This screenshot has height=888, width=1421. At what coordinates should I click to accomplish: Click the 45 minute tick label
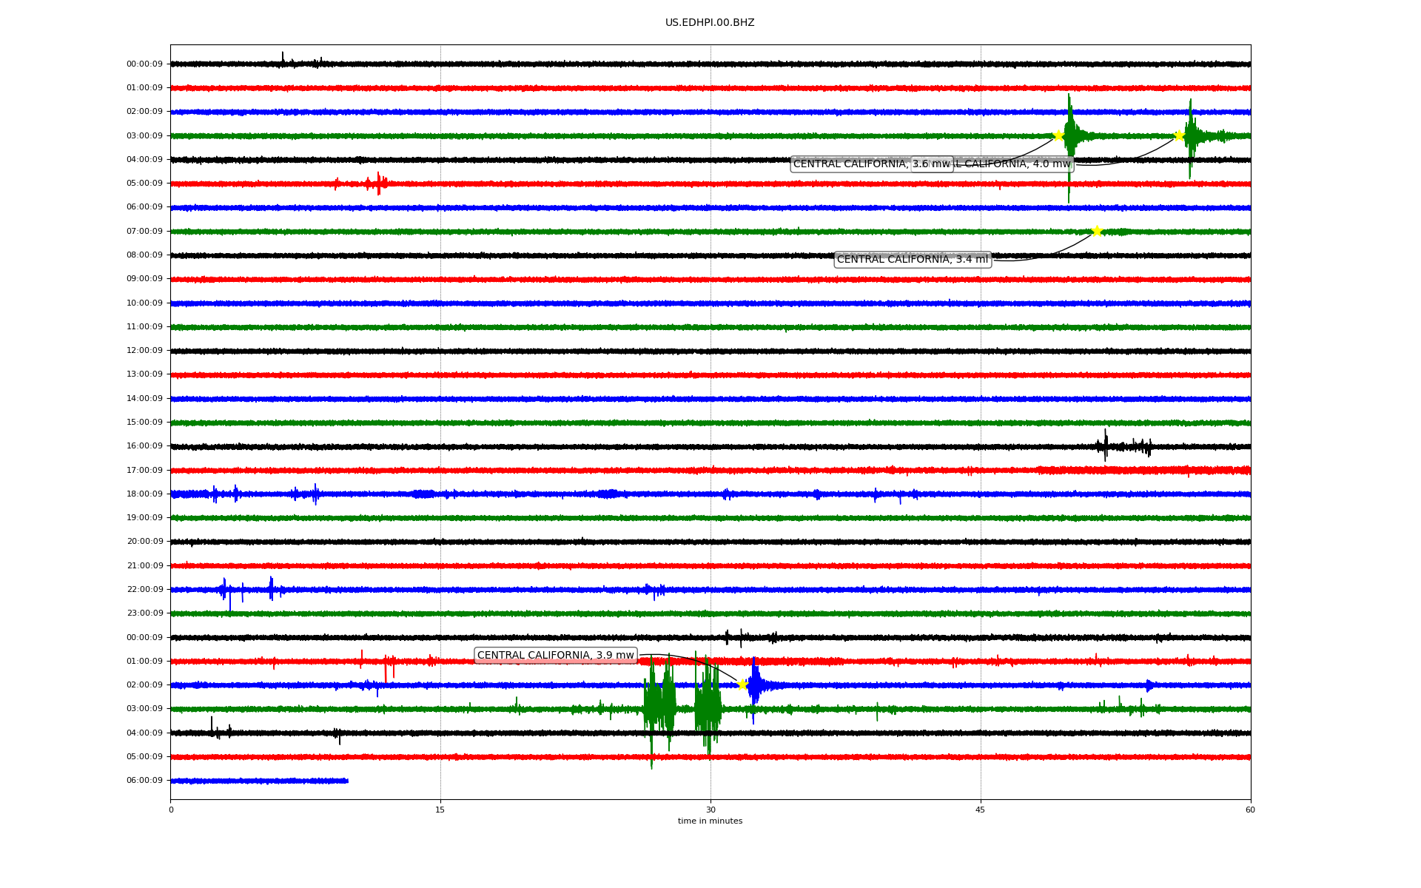[980, 810]
